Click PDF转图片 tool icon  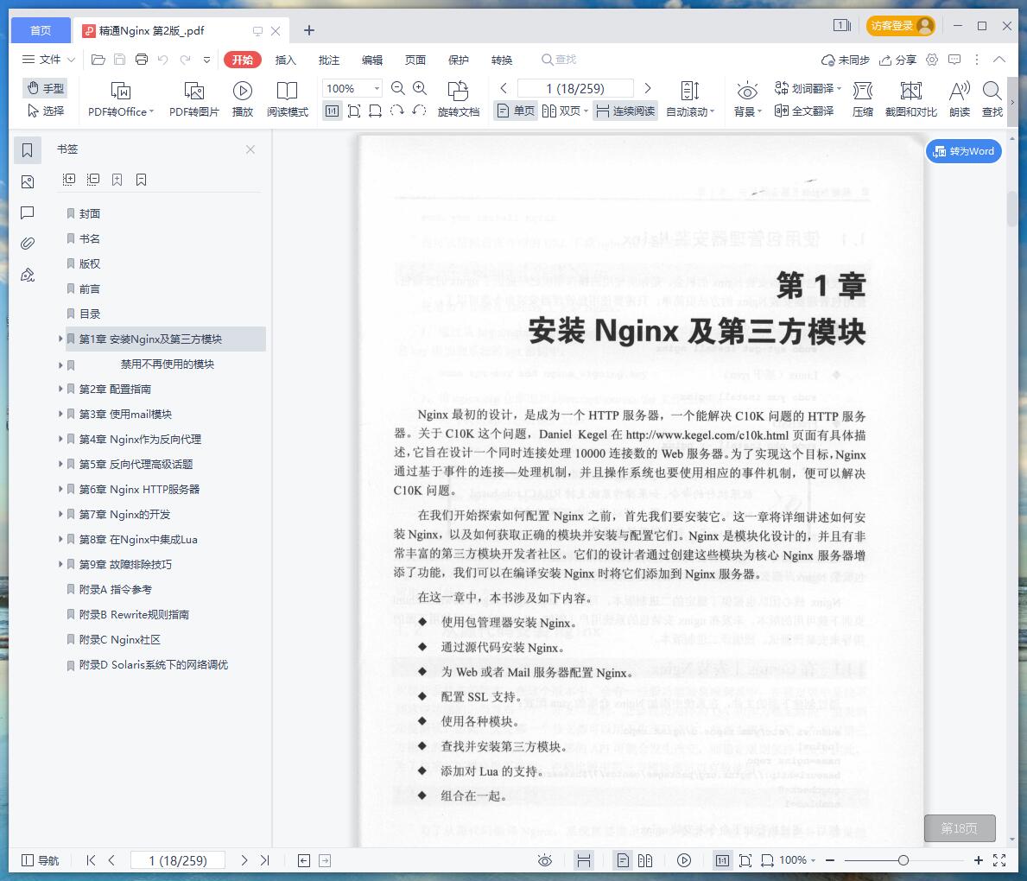pos(193,99)
